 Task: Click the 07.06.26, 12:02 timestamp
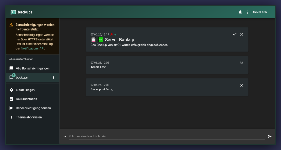click(100, 85)
